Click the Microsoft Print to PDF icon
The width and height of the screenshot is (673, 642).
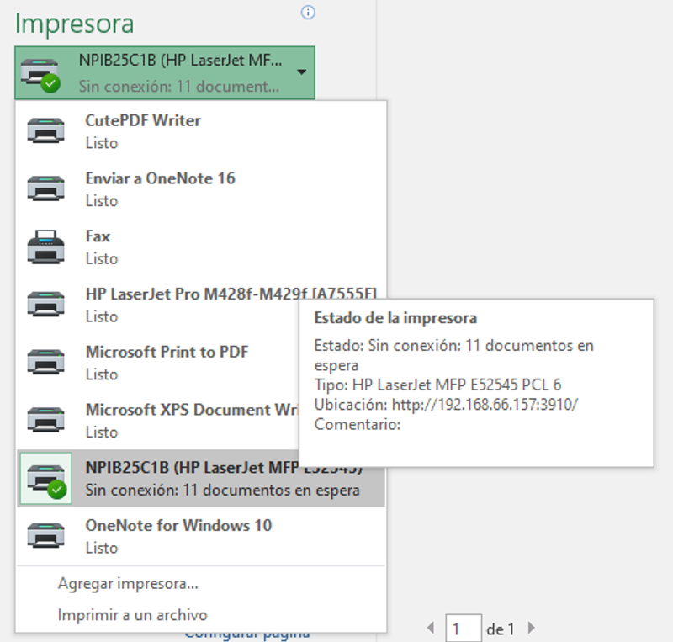pos(46,362)
